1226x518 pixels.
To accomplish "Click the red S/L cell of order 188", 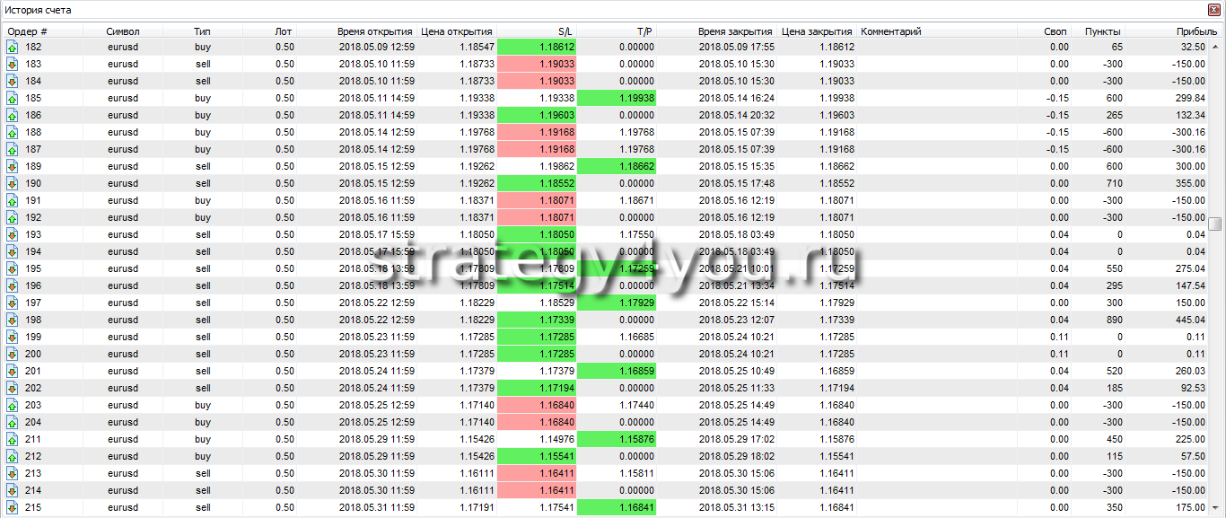I will pyautogui.click(x=536, y=132).
